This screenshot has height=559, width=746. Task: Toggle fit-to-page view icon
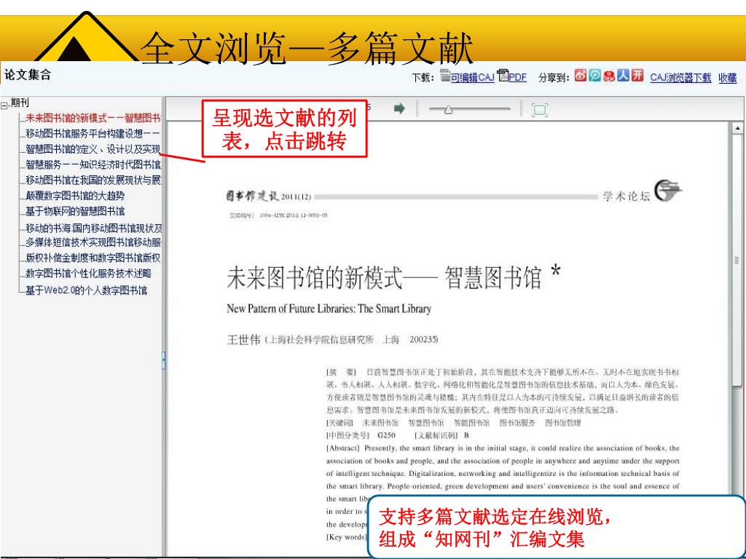tap(540, 109)
